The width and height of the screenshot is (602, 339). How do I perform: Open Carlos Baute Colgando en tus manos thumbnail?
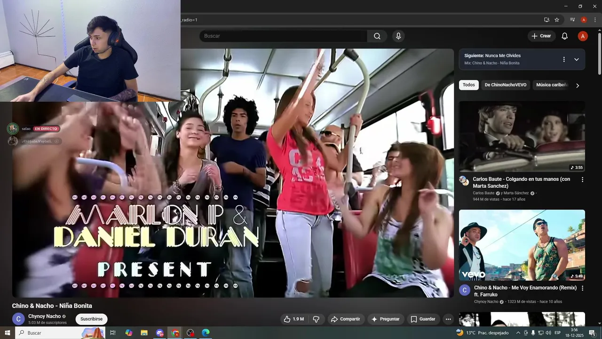pos(522,137)
